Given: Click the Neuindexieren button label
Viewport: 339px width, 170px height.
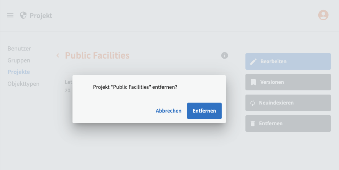Looking at the screenshot, I should click(277, 103).
